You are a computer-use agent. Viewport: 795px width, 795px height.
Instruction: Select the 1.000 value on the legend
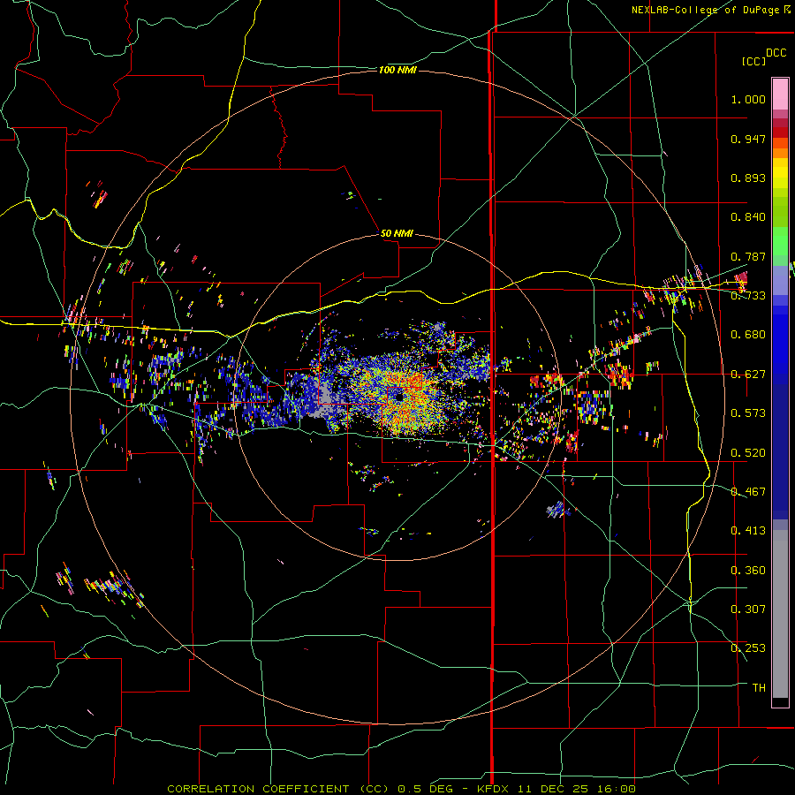click(748, 99)
